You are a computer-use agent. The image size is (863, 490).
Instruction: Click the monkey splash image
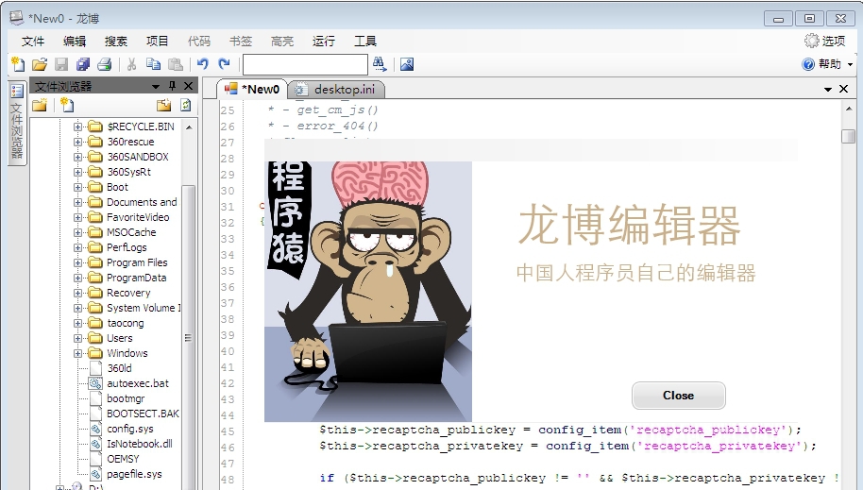tap(367, 292)
